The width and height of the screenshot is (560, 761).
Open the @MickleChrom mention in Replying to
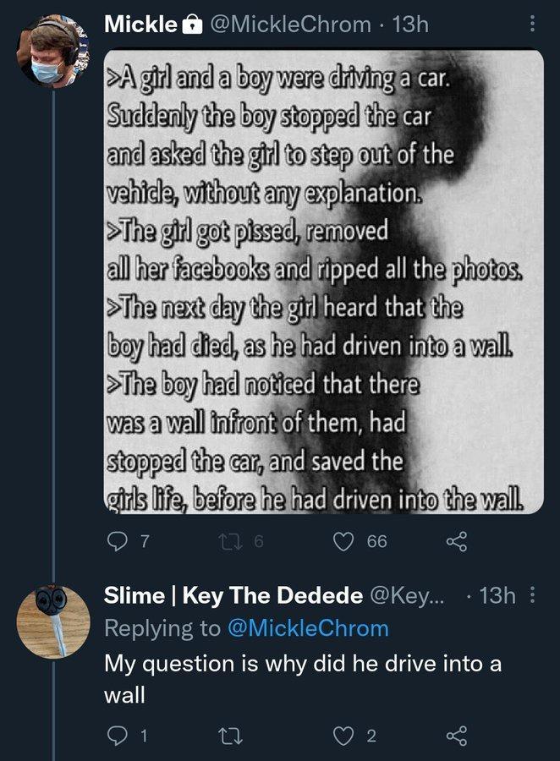[x=307, y=628]
